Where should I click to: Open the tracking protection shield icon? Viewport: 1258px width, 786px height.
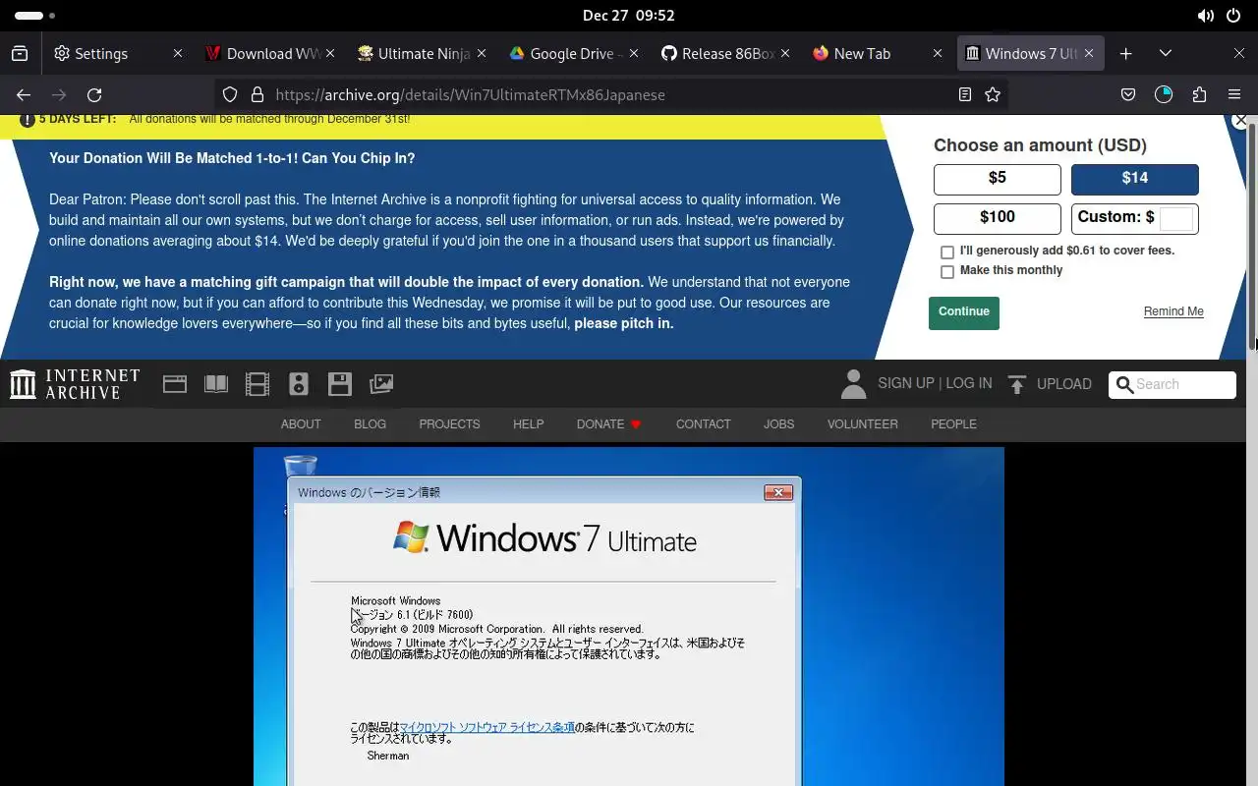pyautogui.click(x=230, y=94)
